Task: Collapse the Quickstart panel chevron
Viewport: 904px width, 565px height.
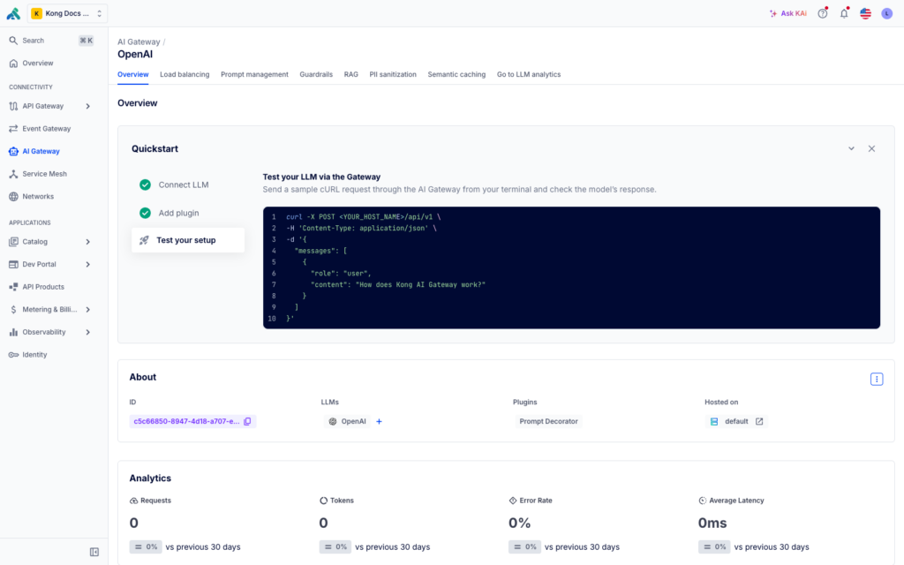Action: (x=851, y=148)
